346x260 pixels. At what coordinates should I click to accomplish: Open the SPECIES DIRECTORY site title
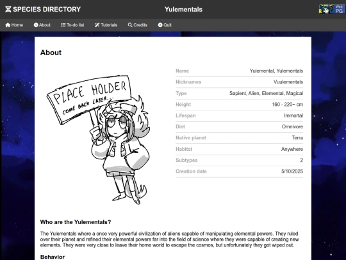(x=47, y=9)
